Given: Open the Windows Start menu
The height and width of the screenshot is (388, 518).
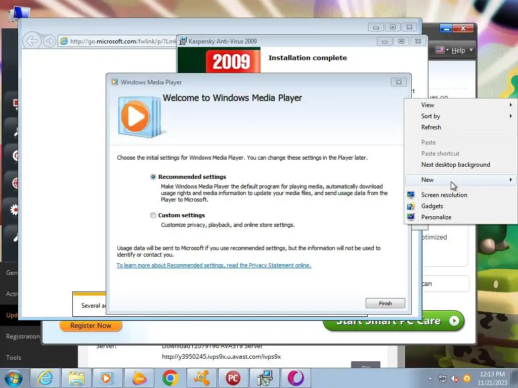Looking at the screenshot, I should 13,378.
